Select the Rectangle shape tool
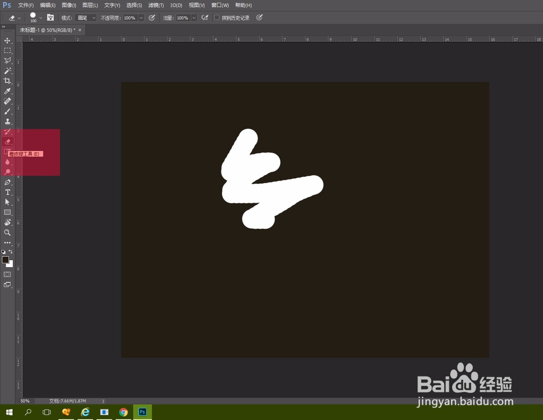543x420 pixels. [x=7, y=212]
